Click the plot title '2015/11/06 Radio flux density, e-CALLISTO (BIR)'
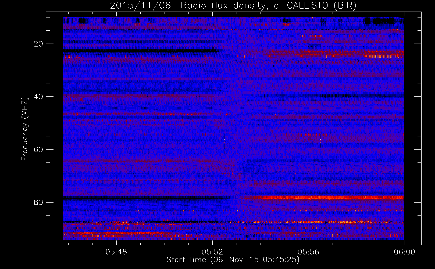This screenshot has width=435, height=269. [x=233, y=5]
